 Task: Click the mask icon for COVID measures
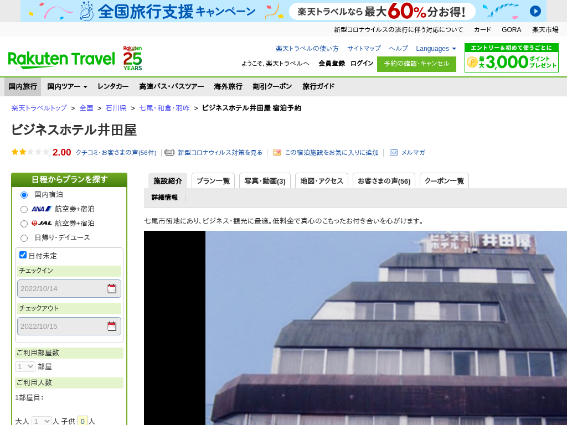(169, 153)
